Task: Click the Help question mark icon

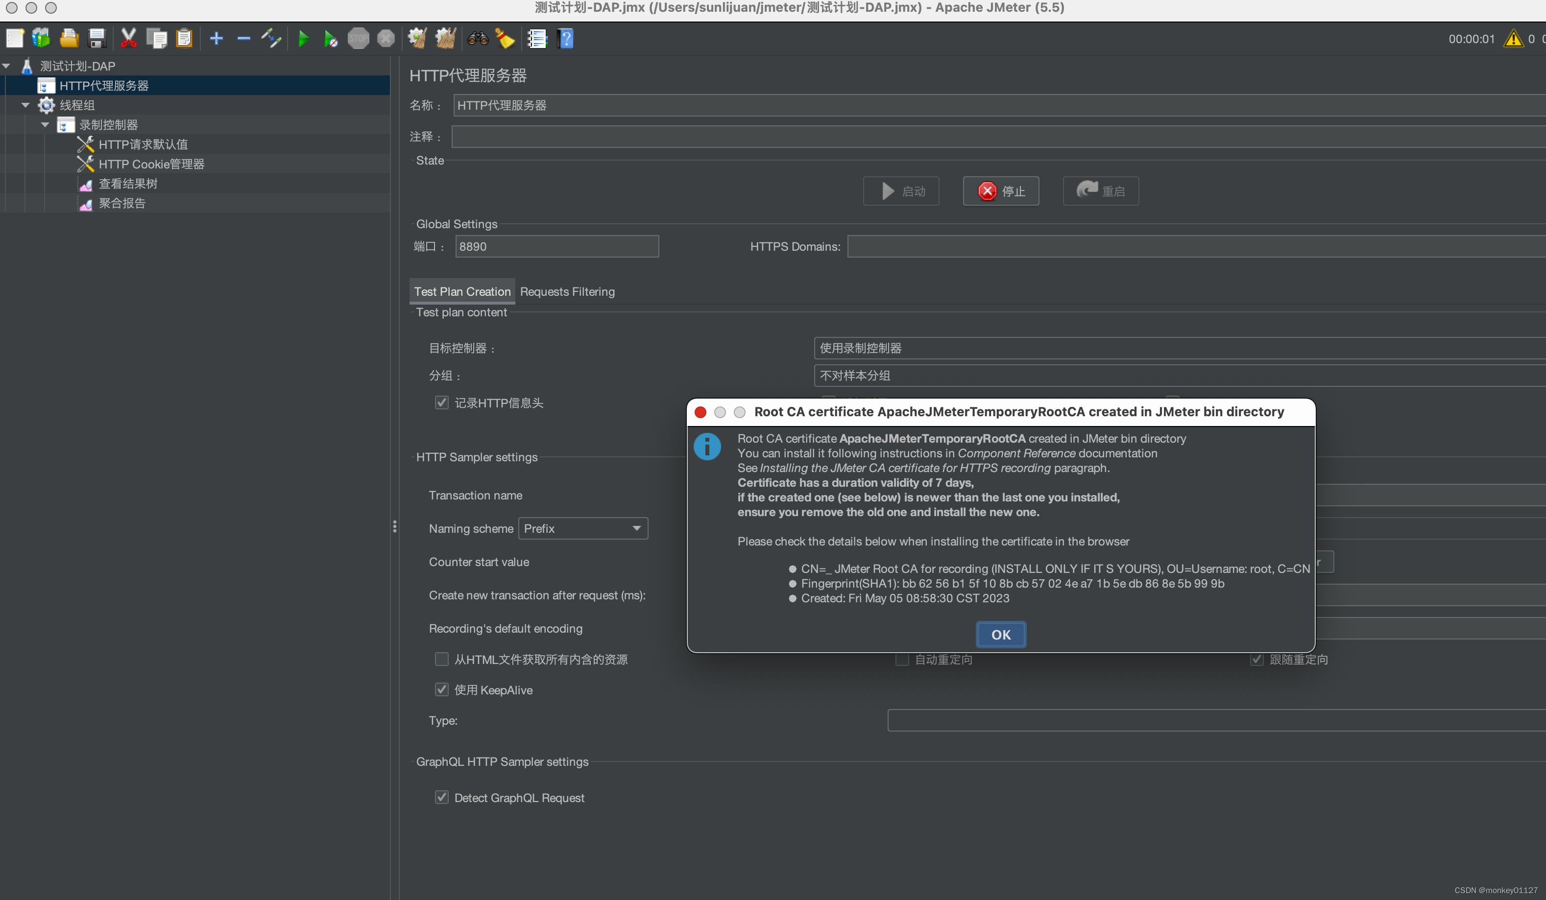Action: [566, 39]
